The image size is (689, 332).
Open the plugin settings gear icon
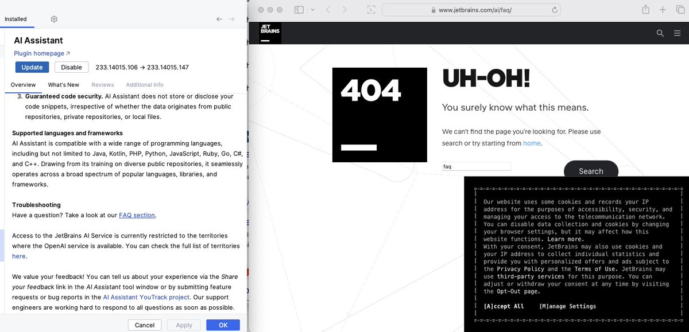(54, 19)
